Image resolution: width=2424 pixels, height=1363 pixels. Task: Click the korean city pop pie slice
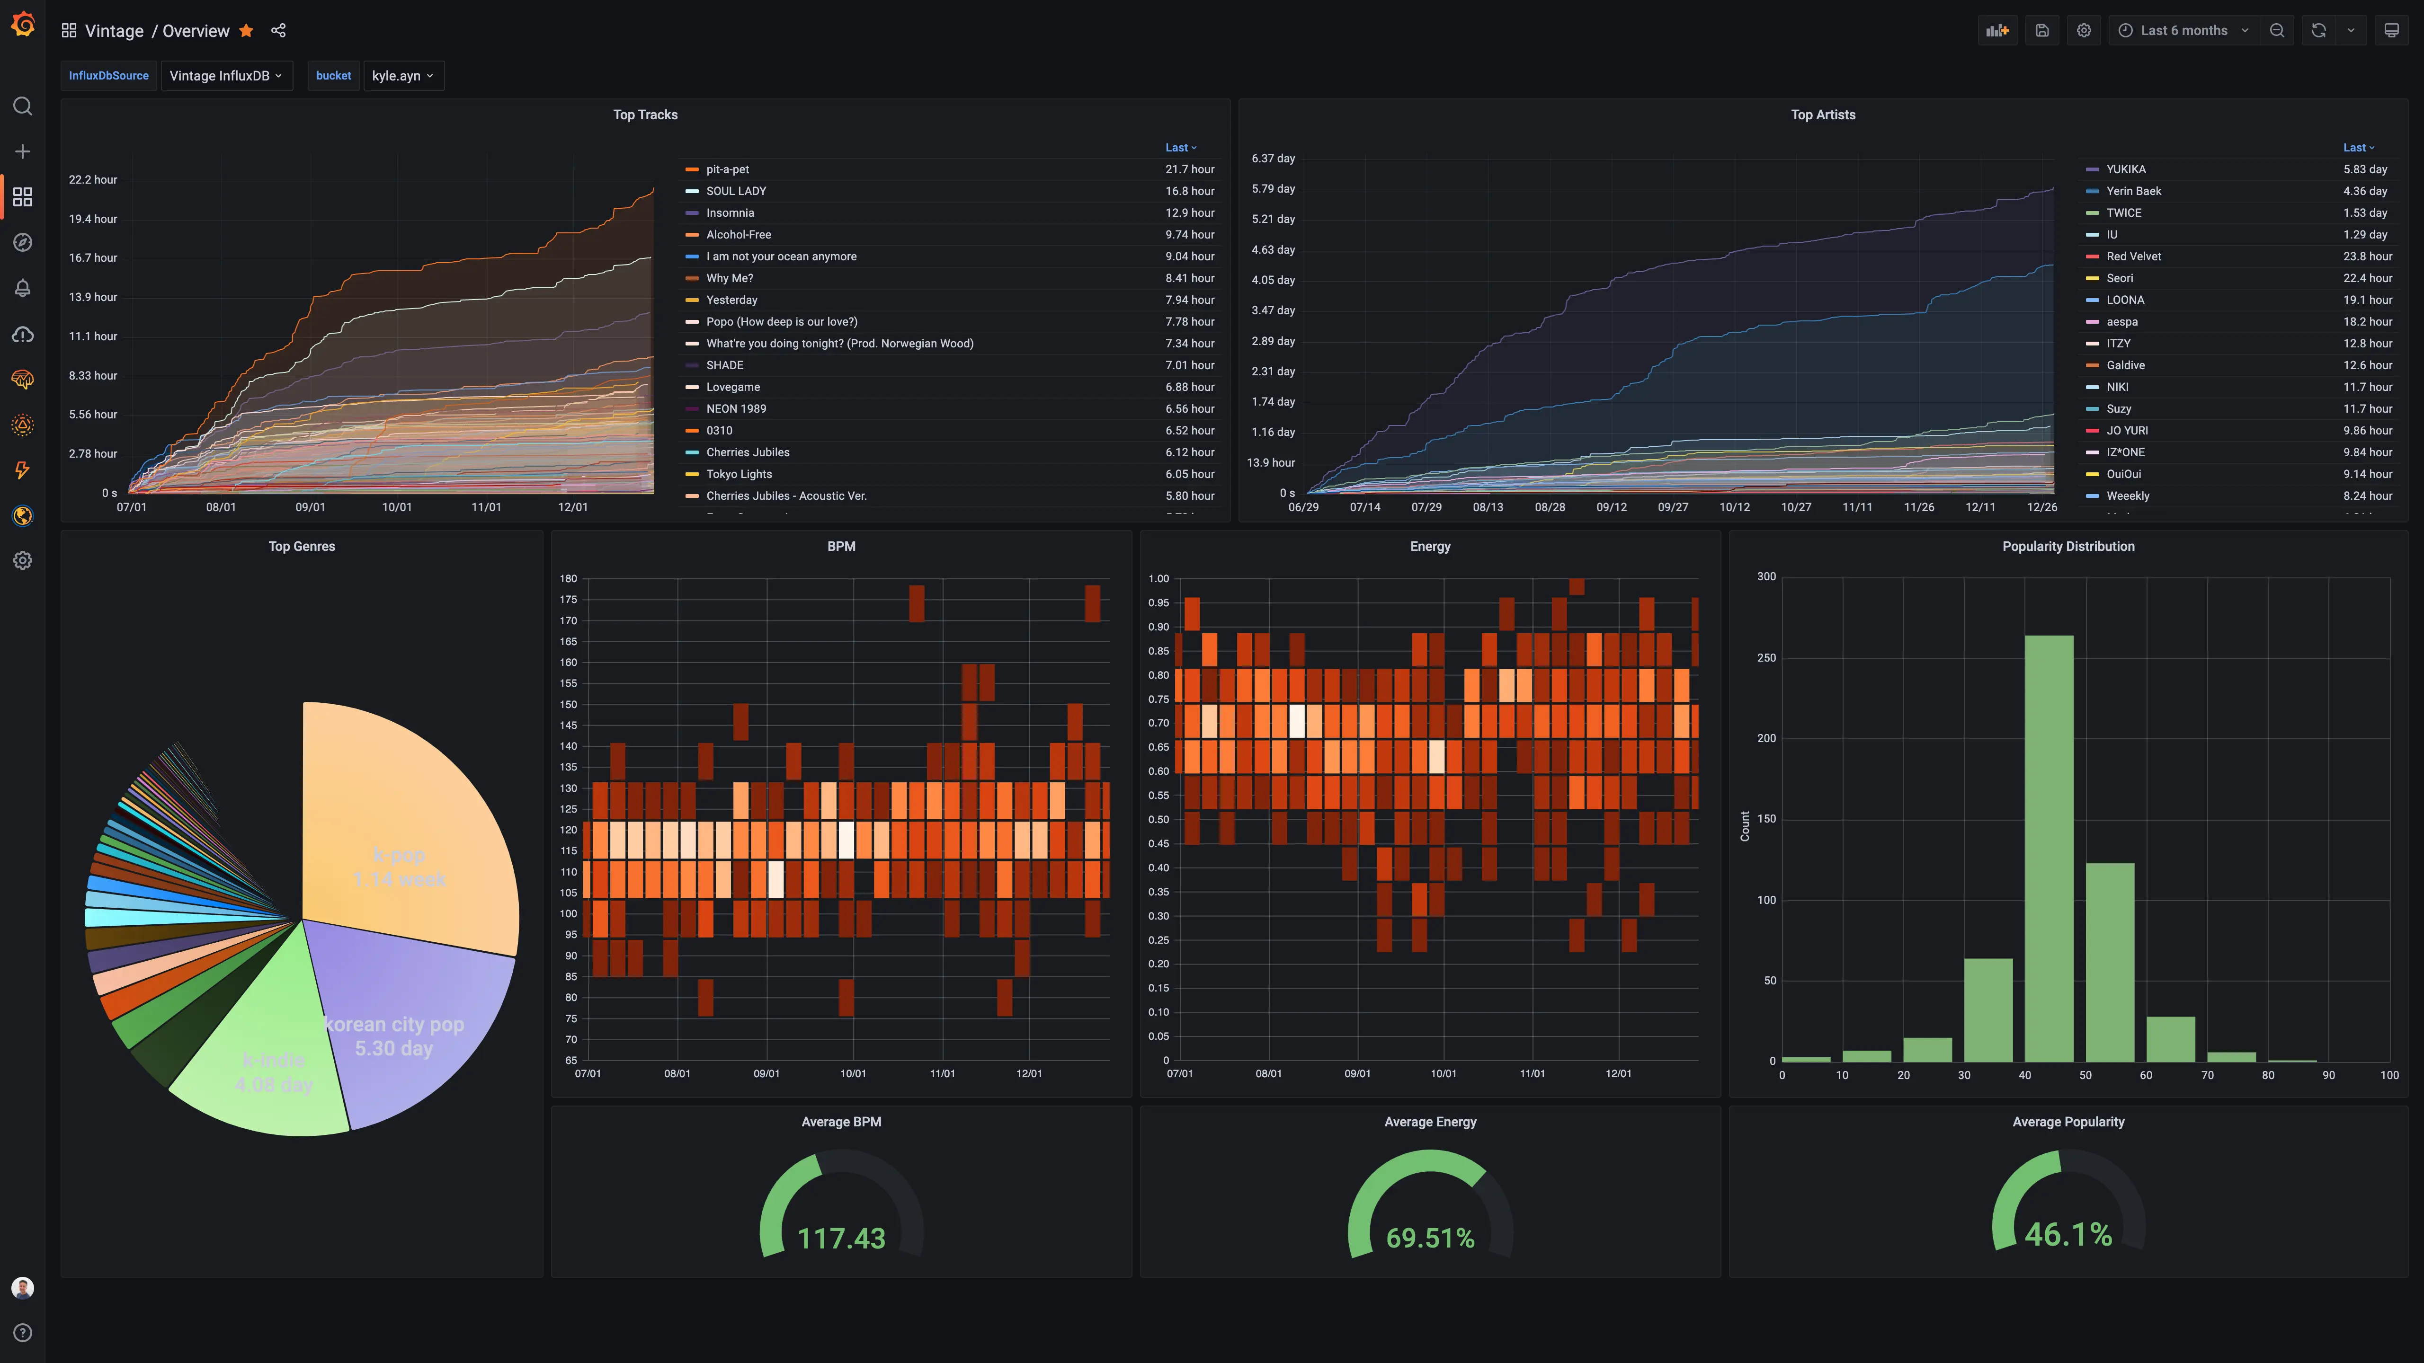click(414, 1016)
